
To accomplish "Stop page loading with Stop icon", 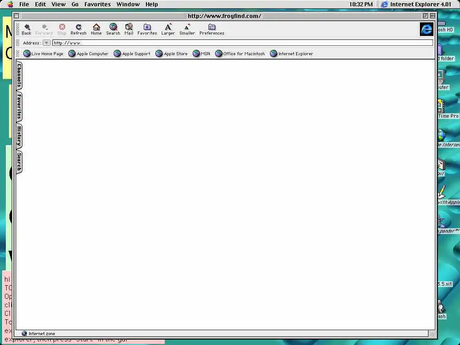I will 62,29.
